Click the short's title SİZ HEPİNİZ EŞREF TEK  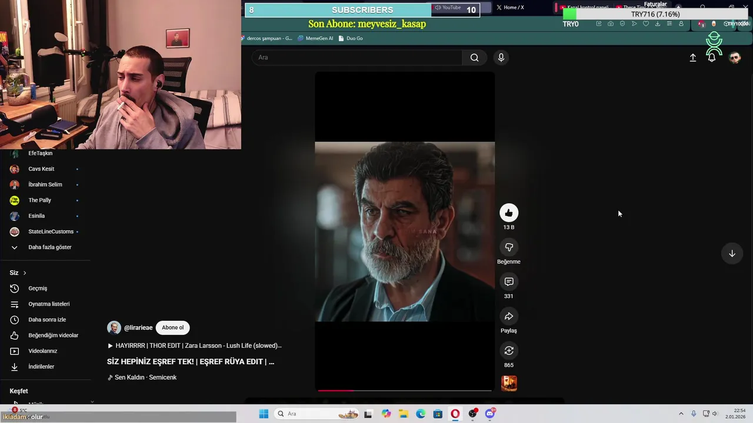tap(191, 361)
